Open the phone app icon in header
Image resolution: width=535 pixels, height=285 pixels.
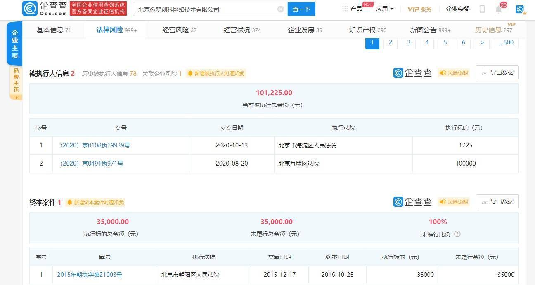(482, 9)
